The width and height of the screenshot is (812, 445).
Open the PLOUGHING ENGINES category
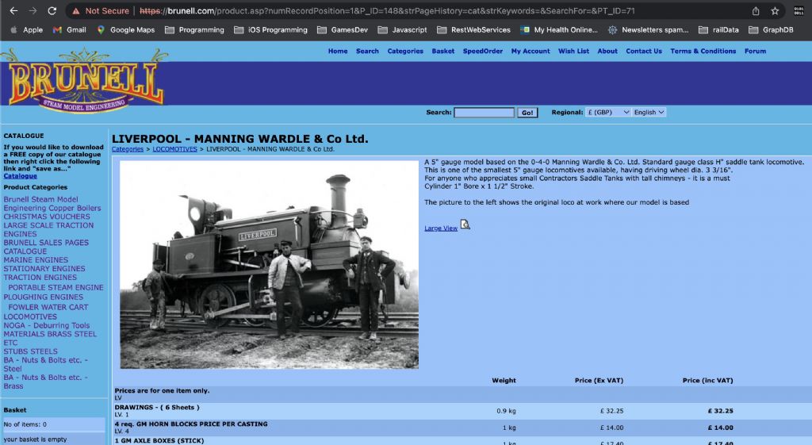coord(43,297)
